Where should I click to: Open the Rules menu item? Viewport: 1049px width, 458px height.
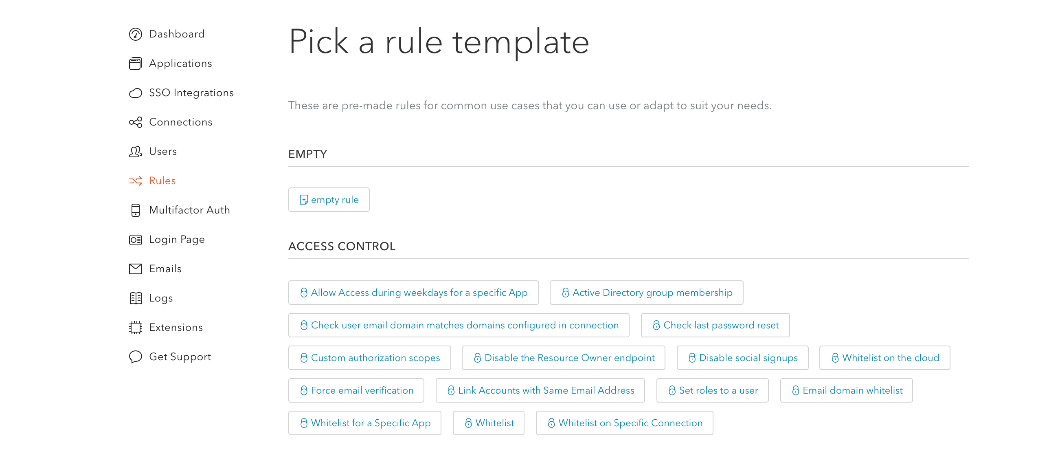pos(162,181)
